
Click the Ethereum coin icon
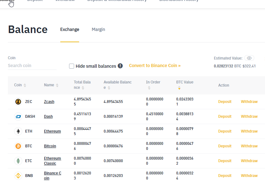click(x=18, y=131)
